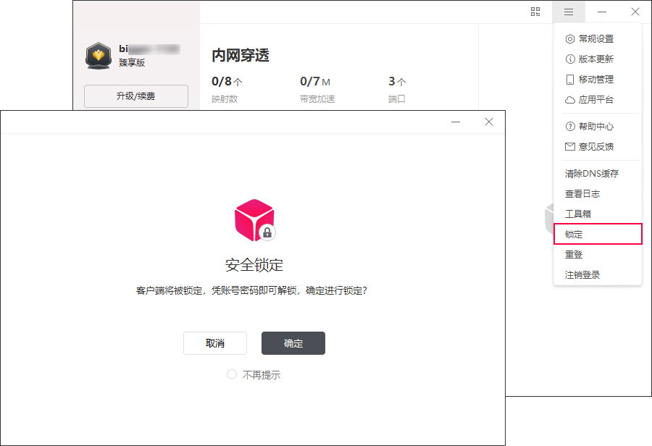Select 意见反馈 feedback entry

tap(595, 147)
